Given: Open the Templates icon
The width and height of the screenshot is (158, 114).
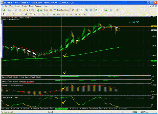Looking at the screenshot, I should pyautogui.click(x=116, y=10).
